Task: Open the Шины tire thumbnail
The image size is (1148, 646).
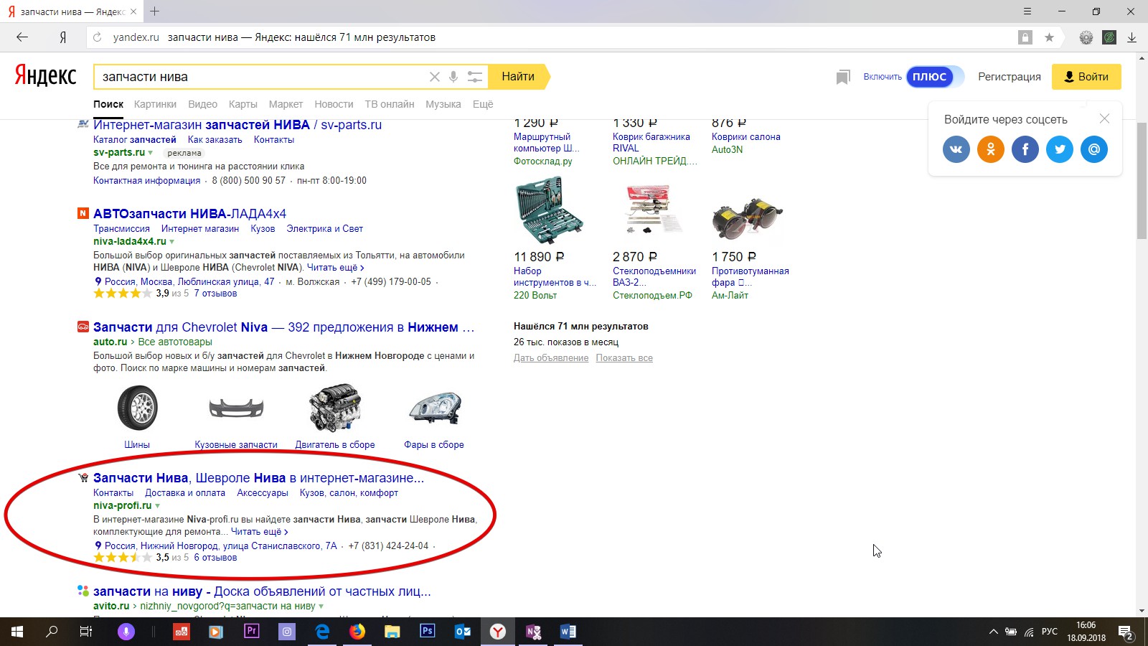Action: (x=137, y=408)
